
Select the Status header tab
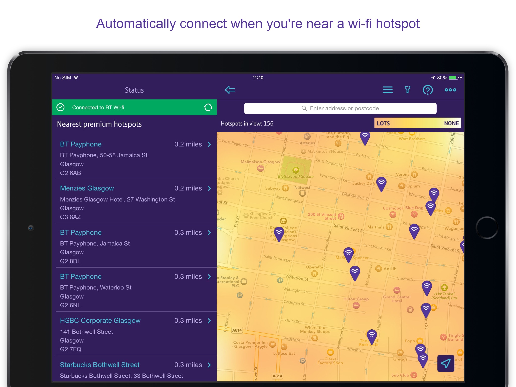point(134,90)
